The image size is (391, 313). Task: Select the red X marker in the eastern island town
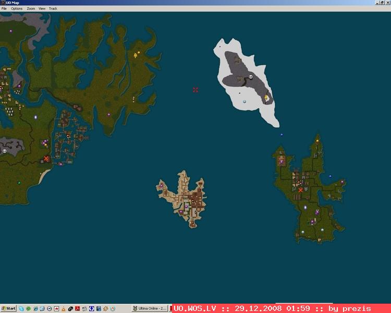coord(300,190)
